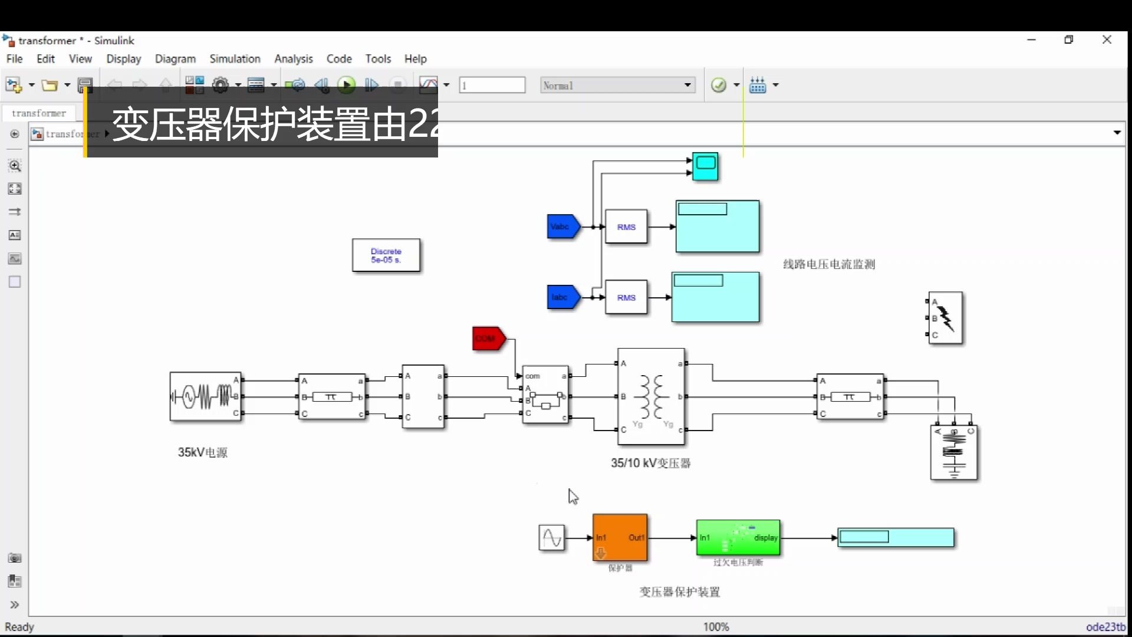Open the breadcrumb dropdown at the diagram's top right
The image size is (1132, 637).
point(1117,133)
